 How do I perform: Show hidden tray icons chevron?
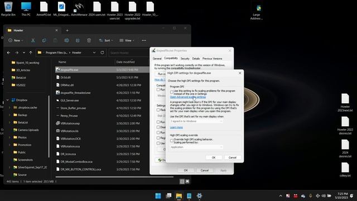(x=281, y=196)
